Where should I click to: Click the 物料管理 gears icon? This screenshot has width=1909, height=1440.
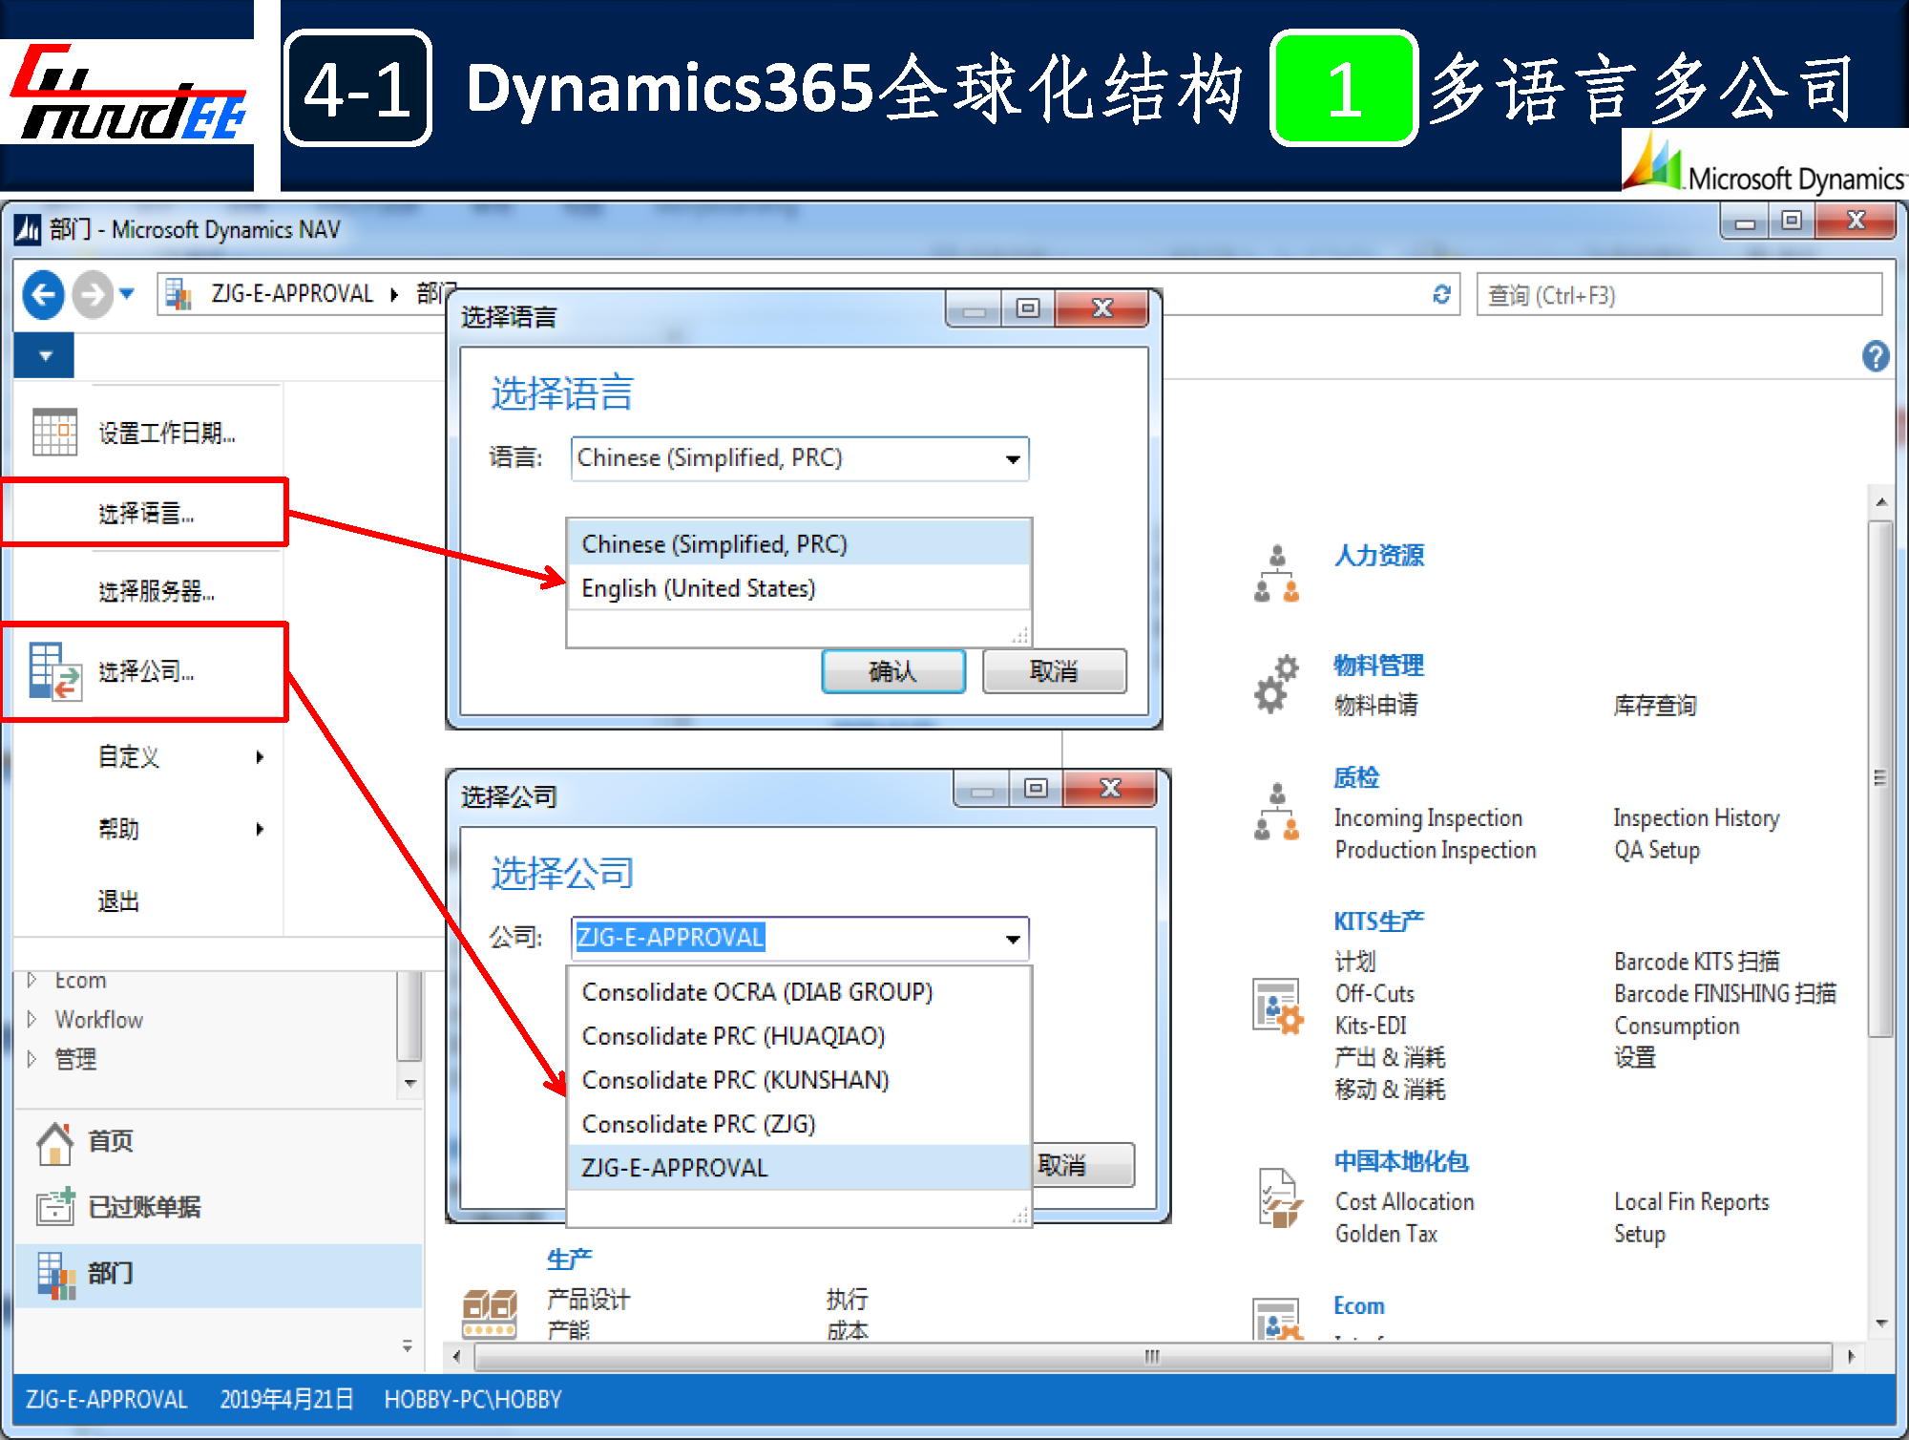[x=1276, y=684]
